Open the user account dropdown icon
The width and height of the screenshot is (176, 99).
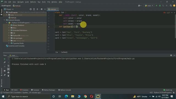[140, 5]
